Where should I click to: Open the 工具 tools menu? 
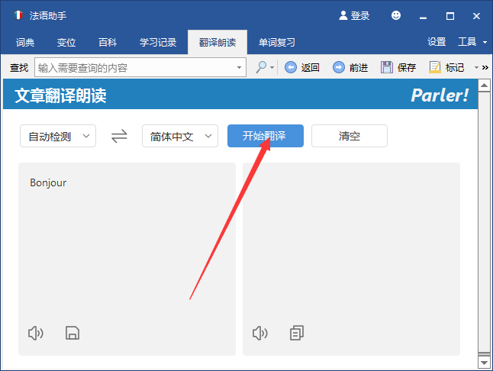click(x=472, y=41)
